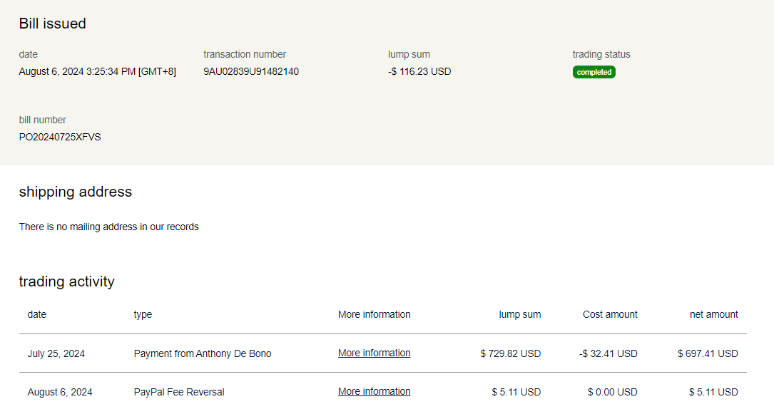Click the trading activity heading
This screenshot has width=774, height=409.
coord(66,281)
